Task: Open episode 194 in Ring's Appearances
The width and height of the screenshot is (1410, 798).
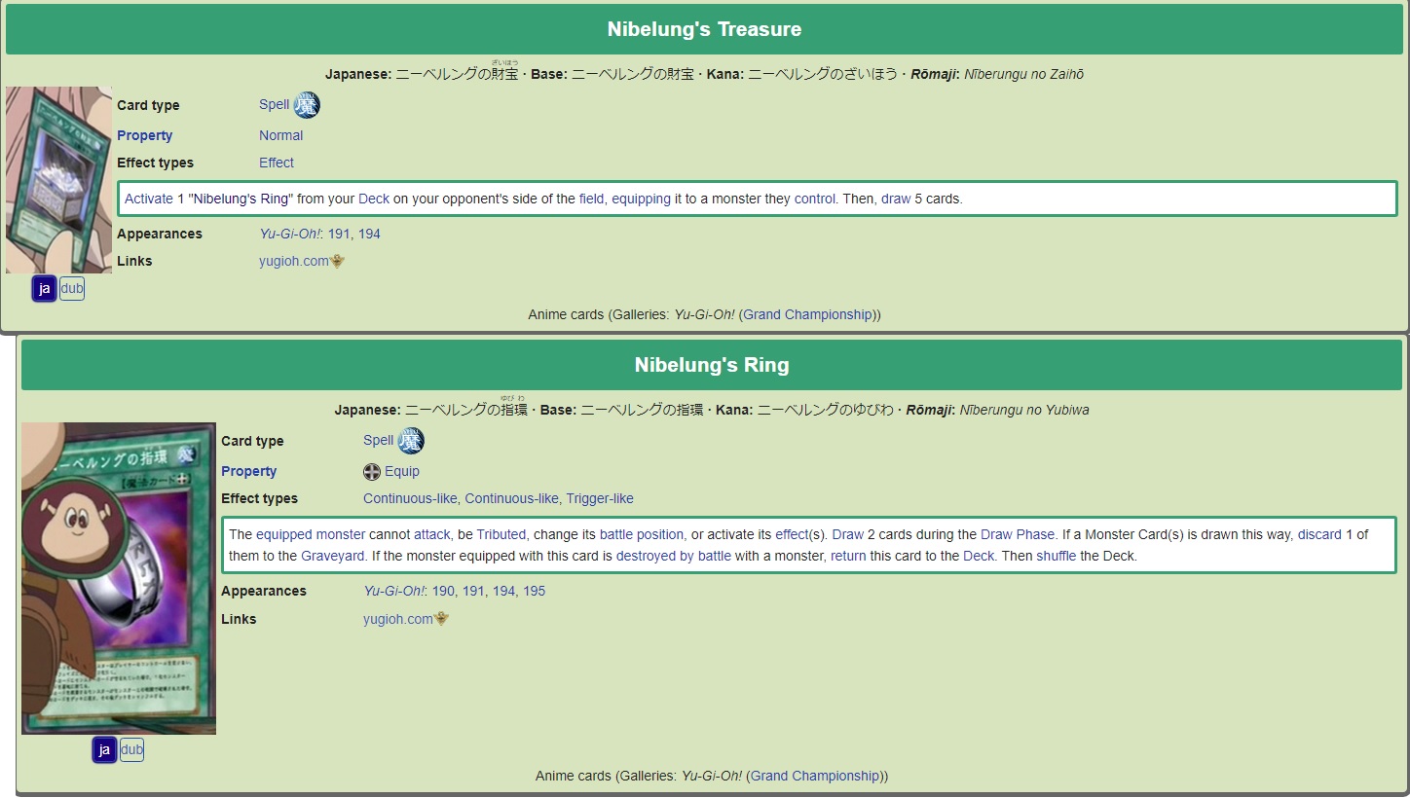Action: click(x=503, y=591)
